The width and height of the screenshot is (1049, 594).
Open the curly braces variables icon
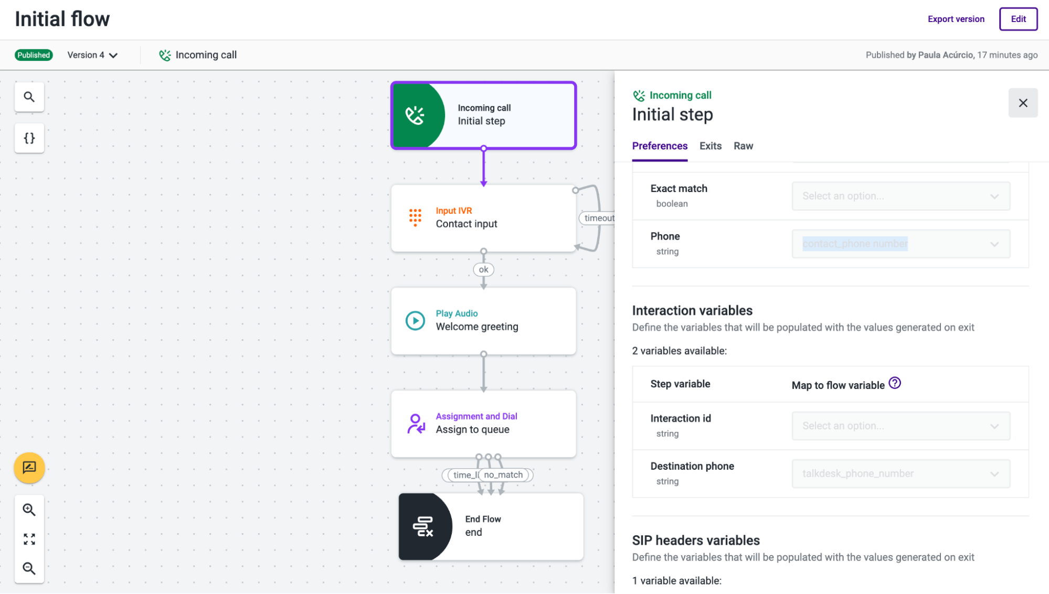(29, 138)
